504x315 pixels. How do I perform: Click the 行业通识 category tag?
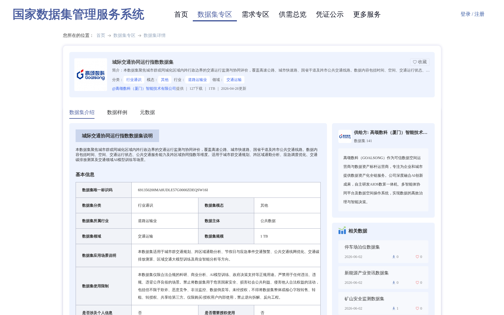pyautogui.click(x=134, y=80)
